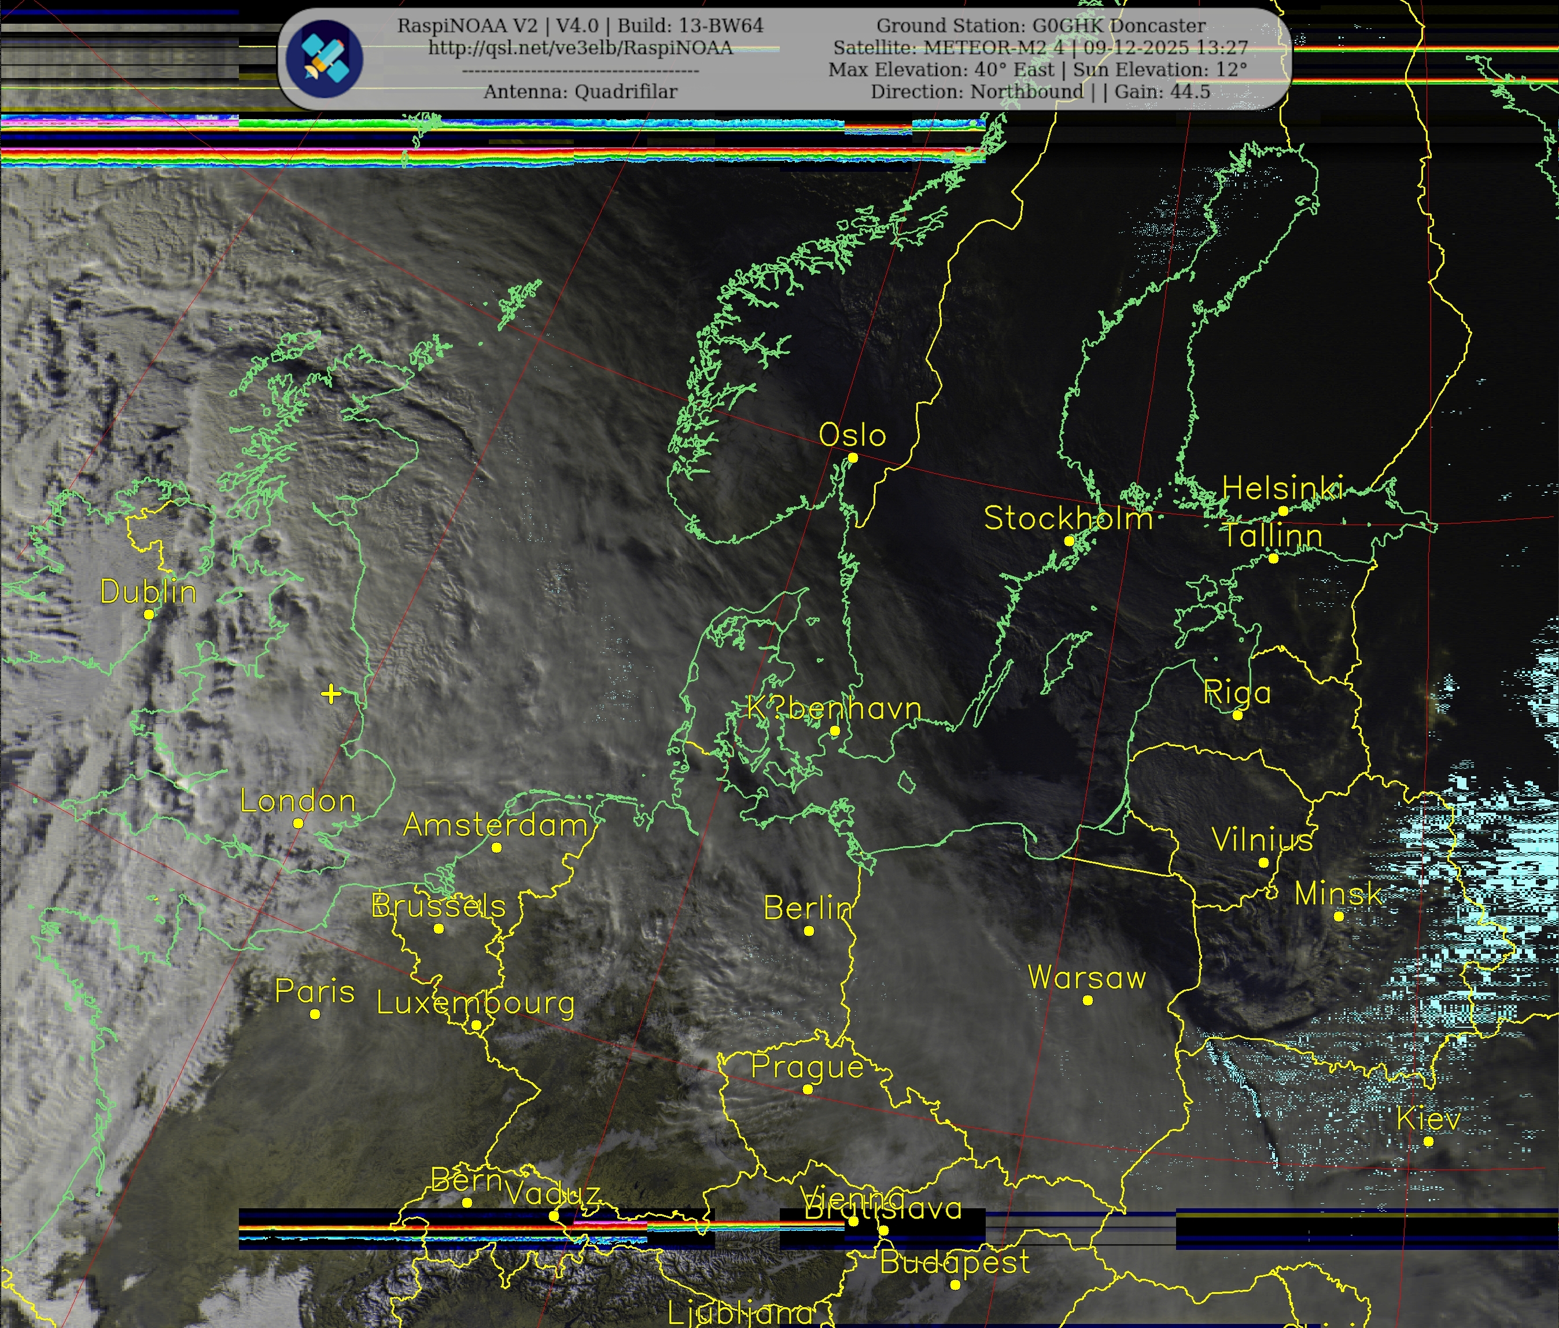
Task: Click the Kiev city marker dot
Action: 1428,1141
